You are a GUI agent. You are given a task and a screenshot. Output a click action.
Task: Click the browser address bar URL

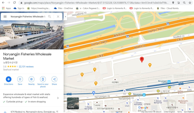point(96,3)
